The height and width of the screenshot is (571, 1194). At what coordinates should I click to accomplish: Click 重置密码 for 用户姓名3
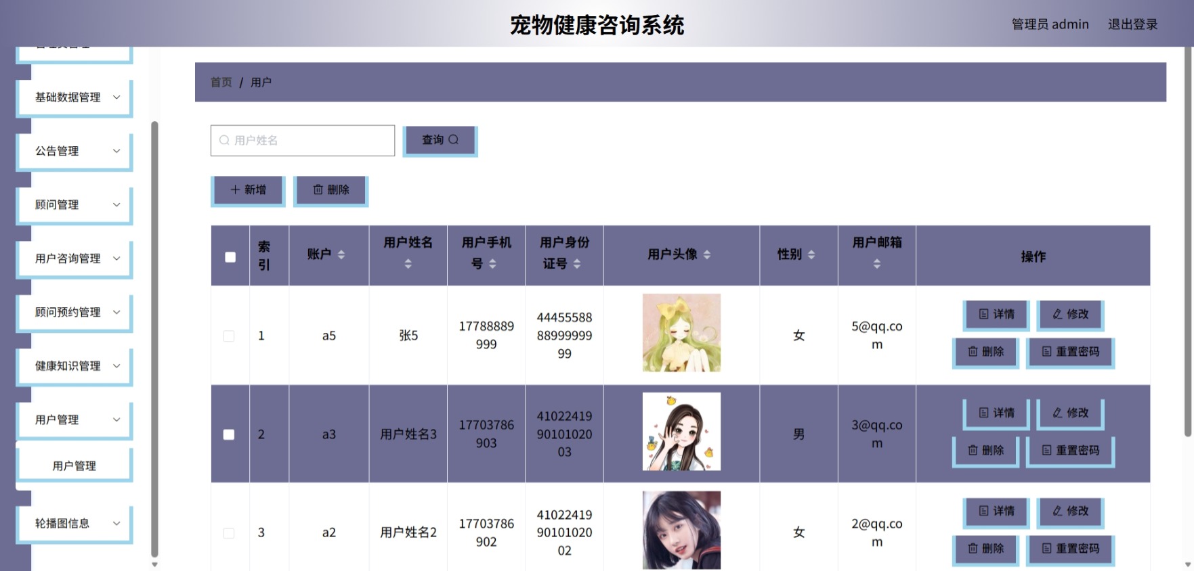pos(1070,451)
